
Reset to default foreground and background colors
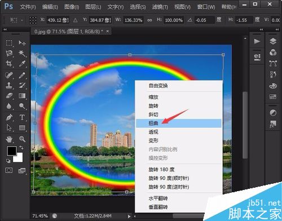pos(8,161)
